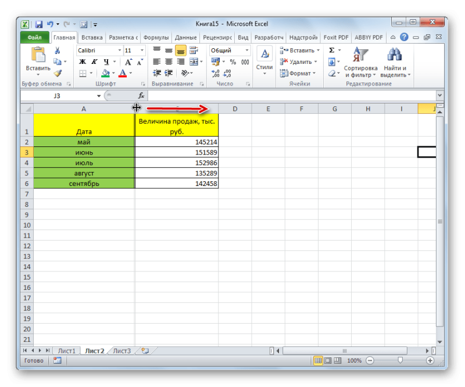Switch to the Данные ribbon tab

(x=185, y=38)
